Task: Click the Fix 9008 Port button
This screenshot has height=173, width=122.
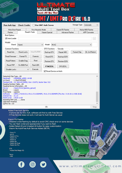Action: coord(23,65)
